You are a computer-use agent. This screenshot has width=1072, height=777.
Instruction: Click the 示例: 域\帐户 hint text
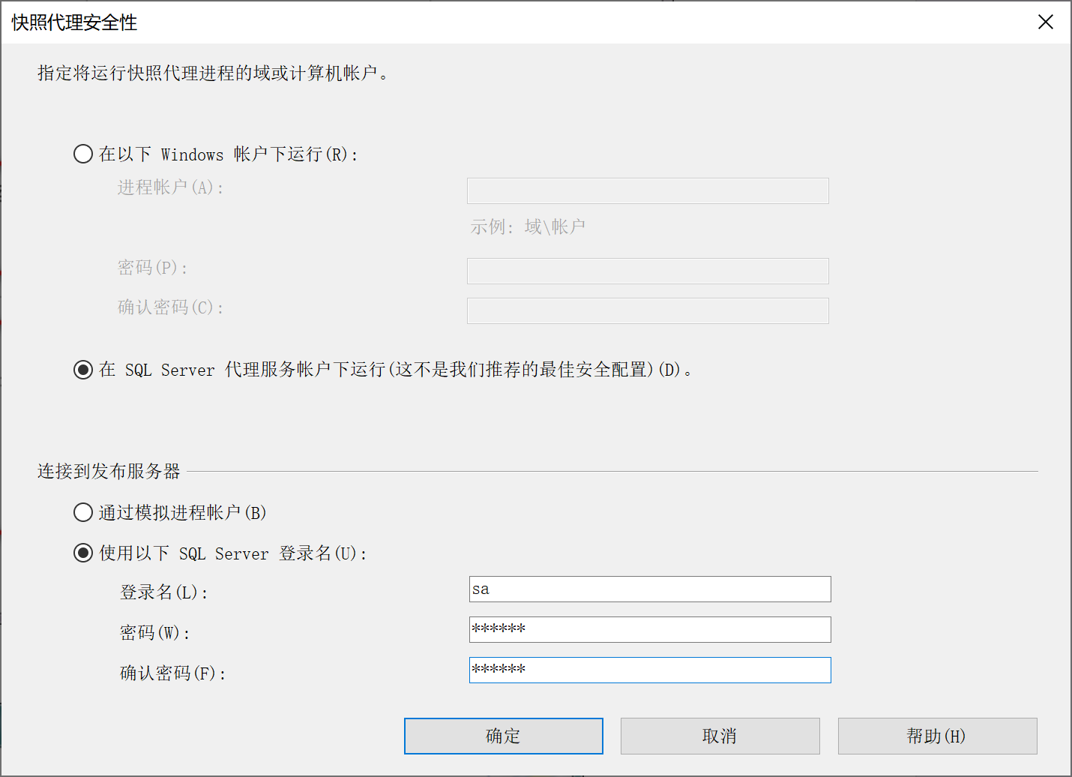pyautogui.click(x=528, y=226)
